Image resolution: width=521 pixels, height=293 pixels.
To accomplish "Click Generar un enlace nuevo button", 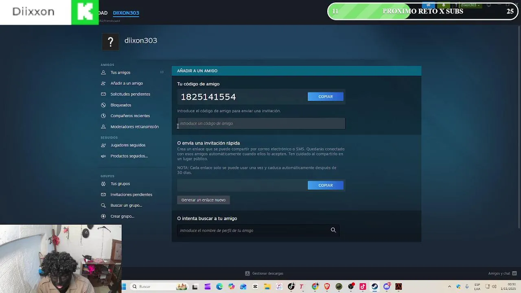I will tap(204, 200).
